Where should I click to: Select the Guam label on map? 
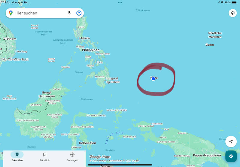click(x=210, y=45)
